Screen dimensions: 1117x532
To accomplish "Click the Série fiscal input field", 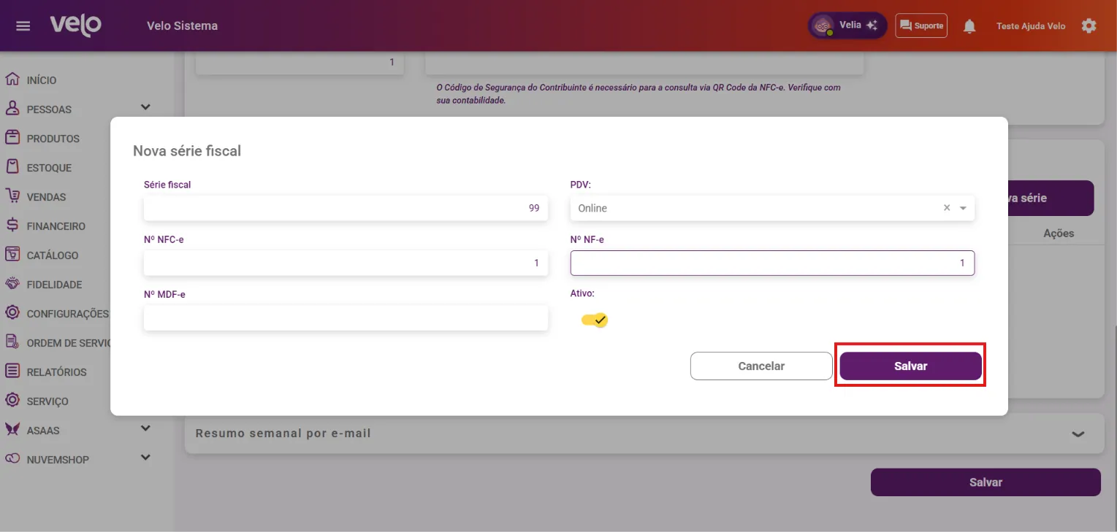I will [x=346, y=208].
